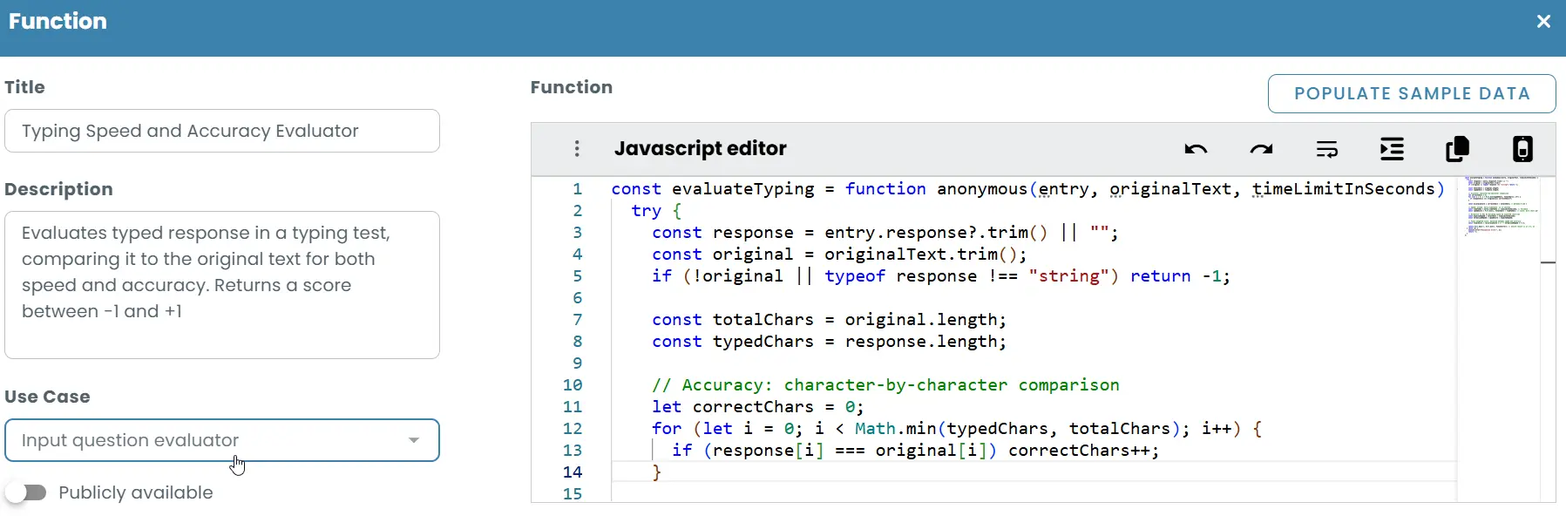
Task: Open the editor three-dot options menu
Action: (x=577, y=149)
